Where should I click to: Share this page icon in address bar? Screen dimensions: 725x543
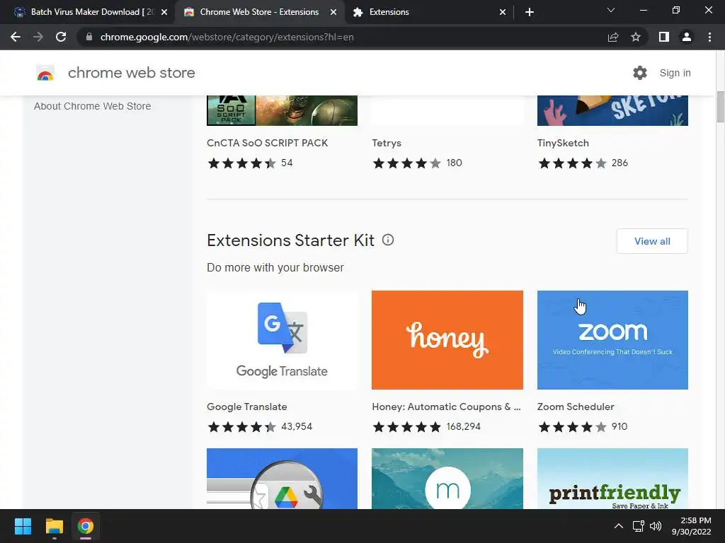[x=613, y=37]
